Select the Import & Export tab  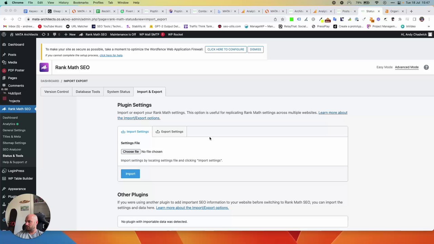click(x=150, y=91)
